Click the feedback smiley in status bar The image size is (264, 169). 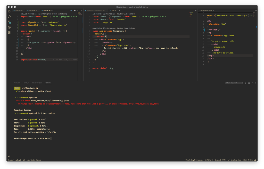pyautogui.click(x=255, y=160)
